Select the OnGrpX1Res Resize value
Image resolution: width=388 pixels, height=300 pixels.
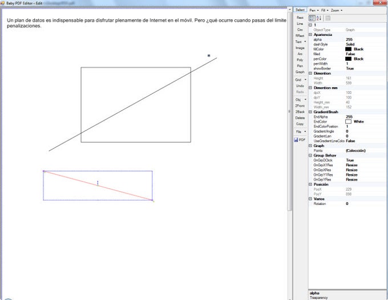(x=351, y=165)
